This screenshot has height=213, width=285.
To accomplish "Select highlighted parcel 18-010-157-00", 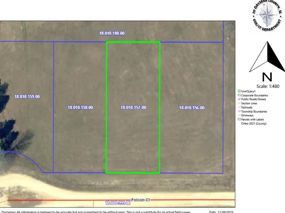I will pyautogui.click(x=133, y=107).
